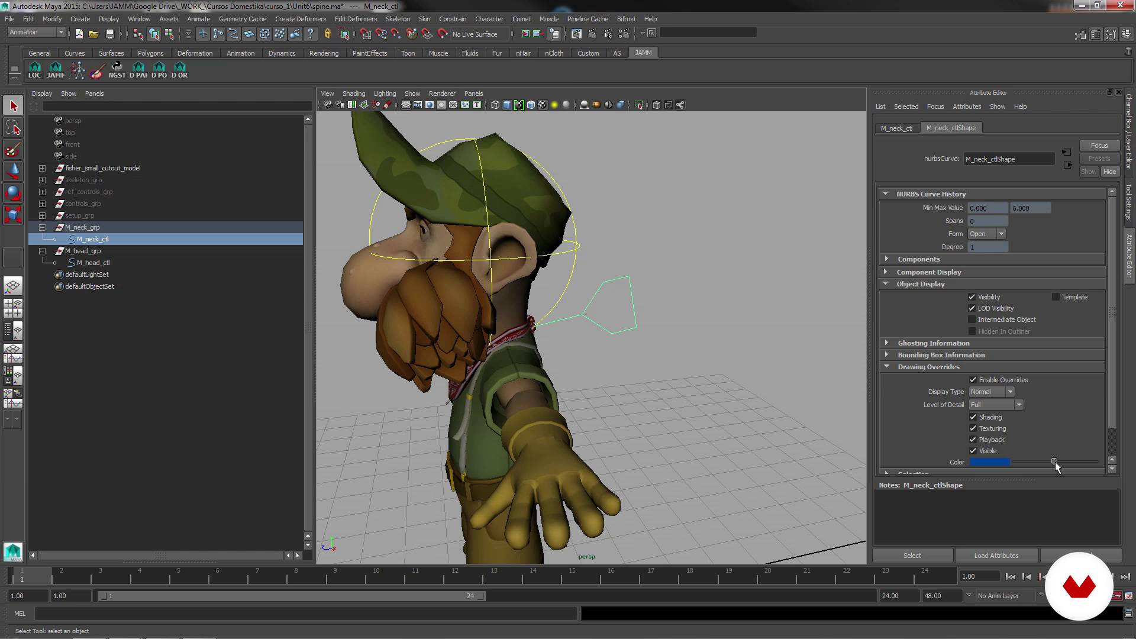Click the Load Attributes button
The height and width of the screenshot is (639, 1136).
click(x=996, y=556)
